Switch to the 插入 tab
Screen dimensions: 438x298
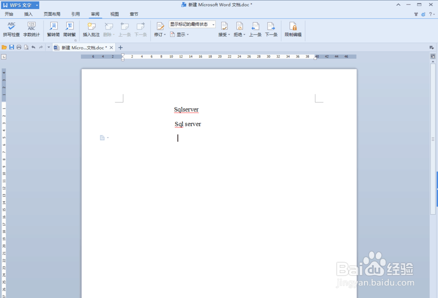coord(28,14)
